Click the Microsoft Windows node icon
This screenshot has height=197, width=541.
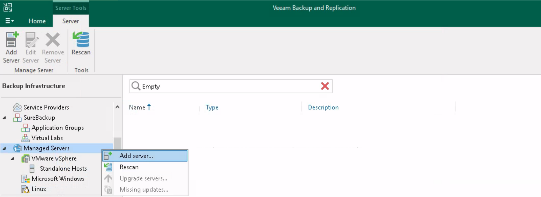(25, 179)
